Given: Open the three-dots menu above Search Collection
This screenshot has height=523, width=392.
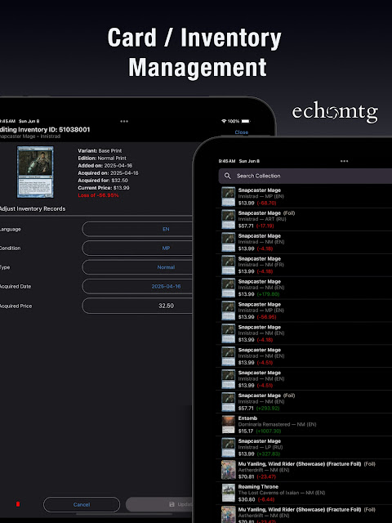Looking at the screenshot, I should pyautogui.click(x=344, y=161).
